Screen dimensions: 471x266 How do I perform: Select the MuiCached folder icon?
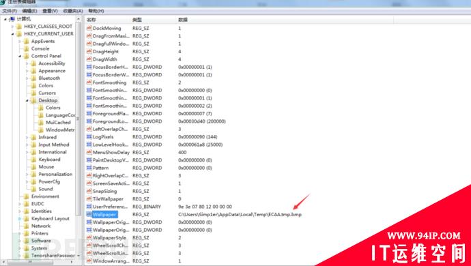(x=41, y=123)
